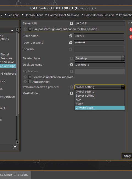Select Home Horizon Session sidebar tree item

coord(7,62)
